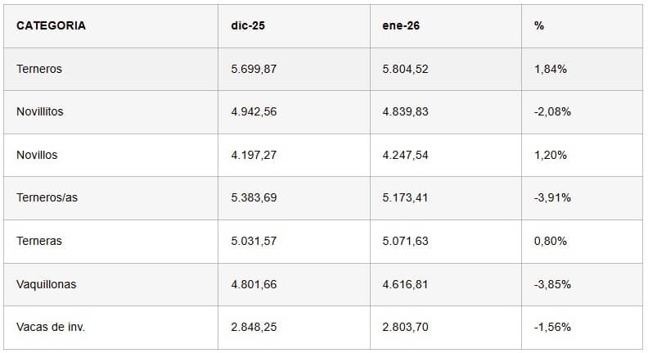
Task: Click Novillitos ene-26 value 4.839,83
Action: 405,111
